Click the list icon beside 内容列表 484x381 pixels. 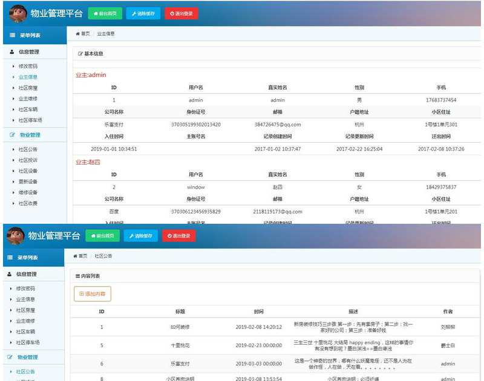click(x=77, y=276)
